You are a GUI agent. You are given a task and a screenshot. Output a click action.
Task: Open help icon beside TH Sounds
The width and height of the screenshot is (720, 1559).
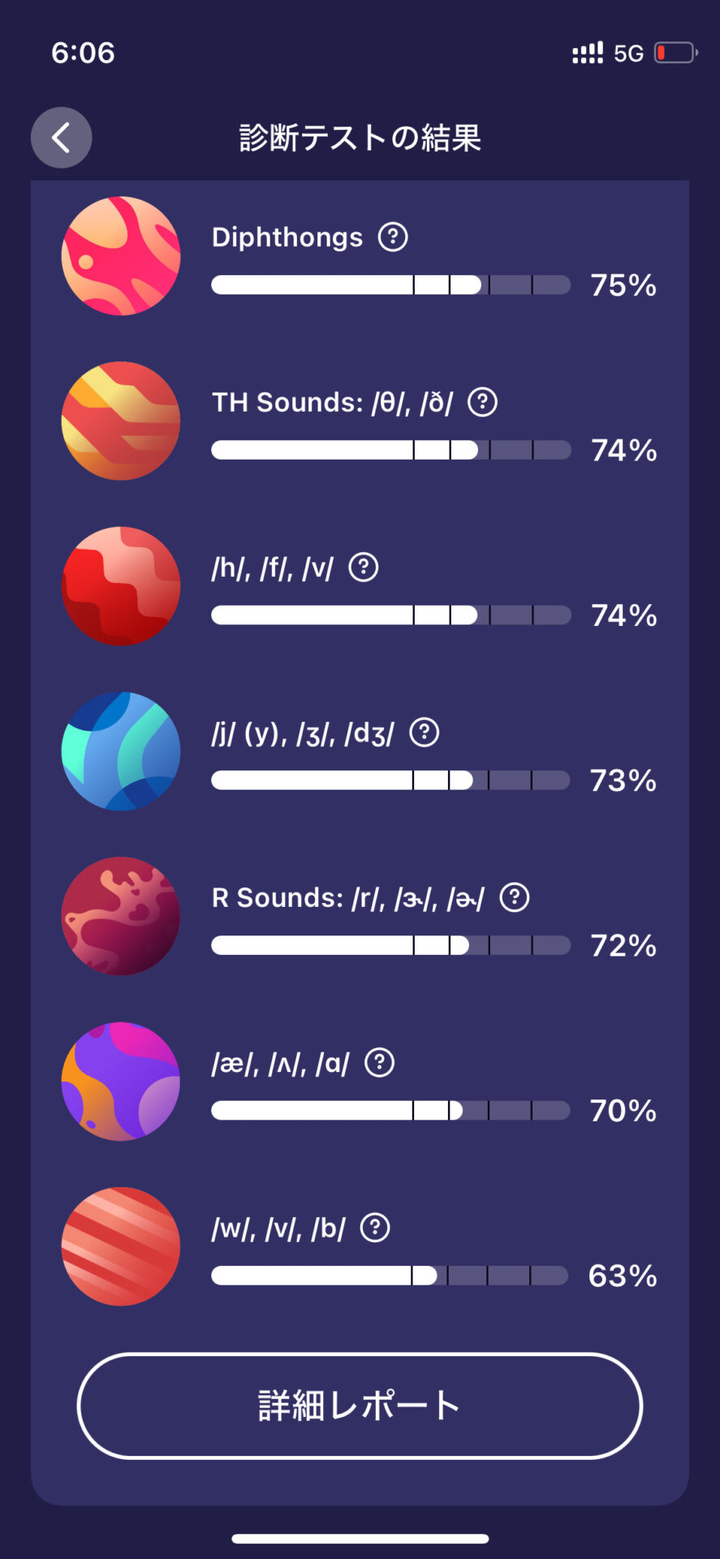point(483,402)
